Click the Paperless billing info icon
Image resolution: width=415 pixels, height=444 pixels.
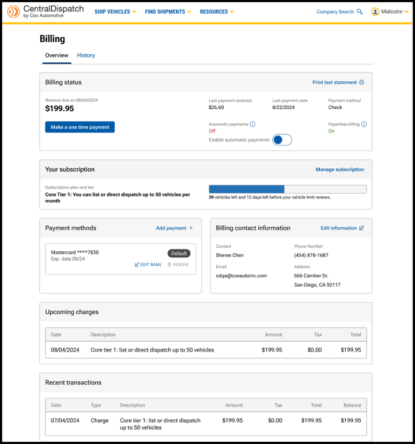364,124
